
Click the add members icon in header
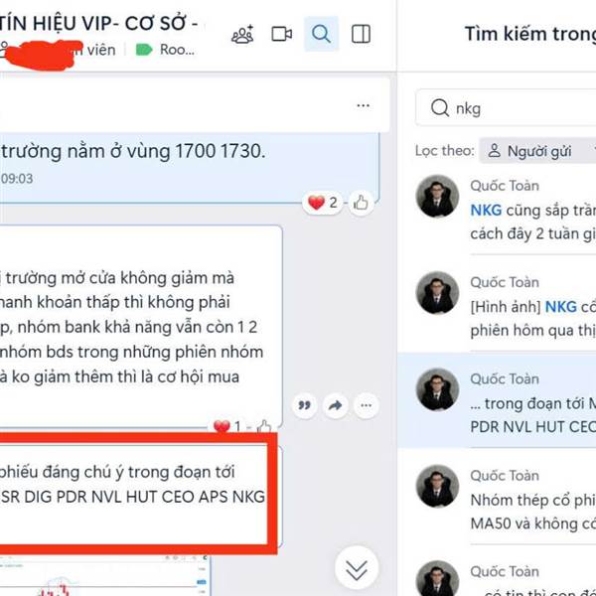242,34
